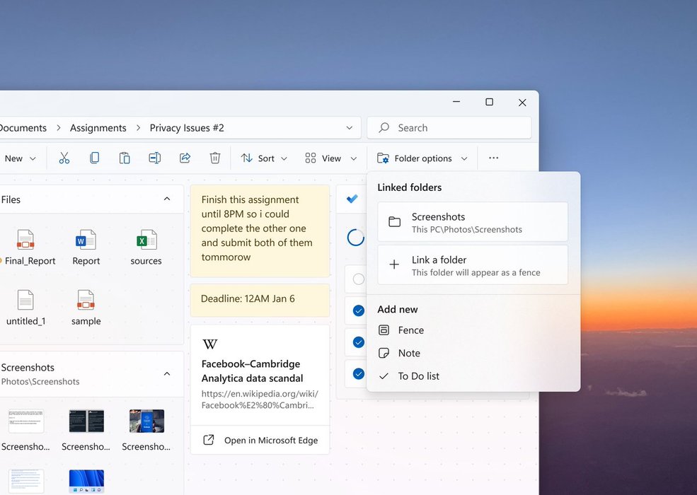The width and height of the screenshot is (697, 495).
Task: Click the Share icon in toolbar
Action: pyautogui.click(x=185, y=158)
